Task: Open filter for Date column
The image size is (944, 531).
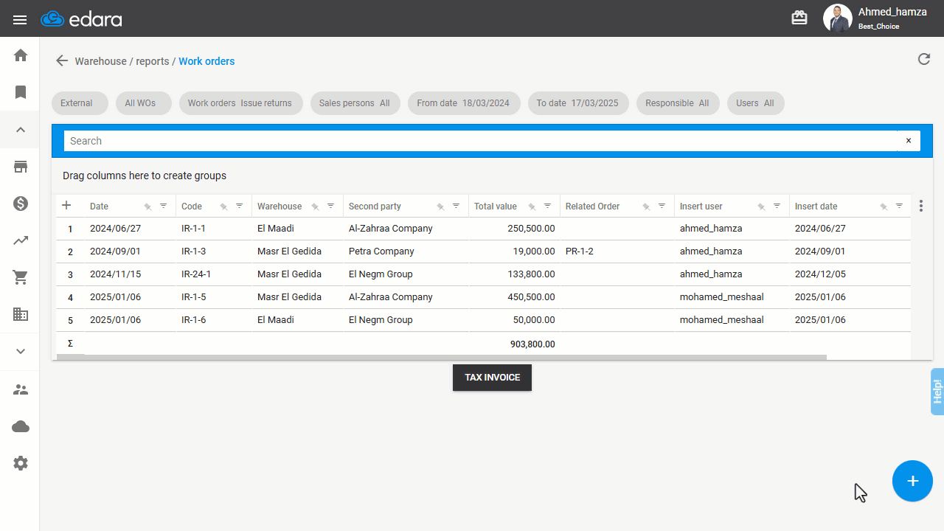Action: coord(164,206)
